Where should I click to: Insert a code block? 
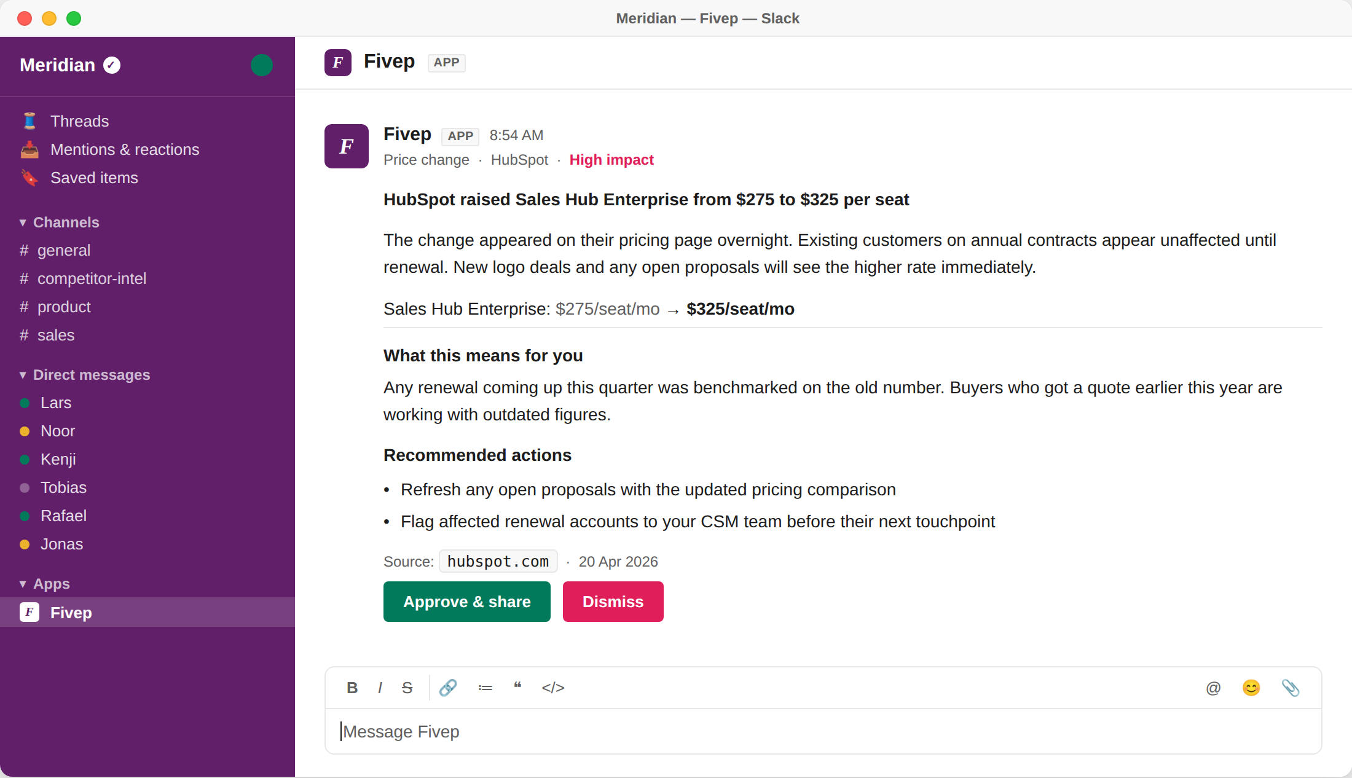[x=553, y=688]
